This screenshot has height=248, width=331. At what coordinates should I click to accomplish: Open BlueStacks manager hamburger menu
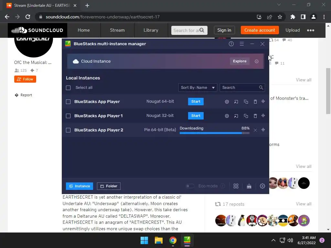click(242, 44)
